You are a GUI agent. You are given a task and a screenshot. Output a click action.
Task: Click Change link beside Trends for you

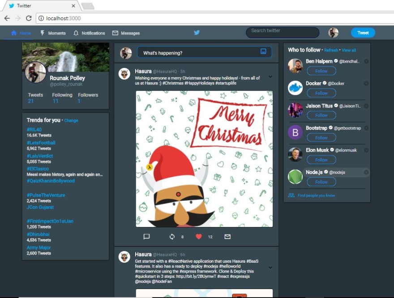tap(71, 120)
